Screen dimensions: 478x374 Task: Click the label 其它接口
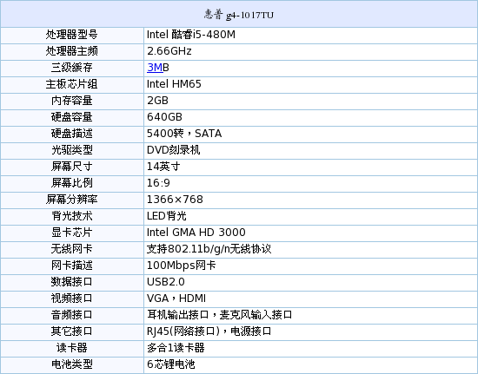[x=71, y=331]
